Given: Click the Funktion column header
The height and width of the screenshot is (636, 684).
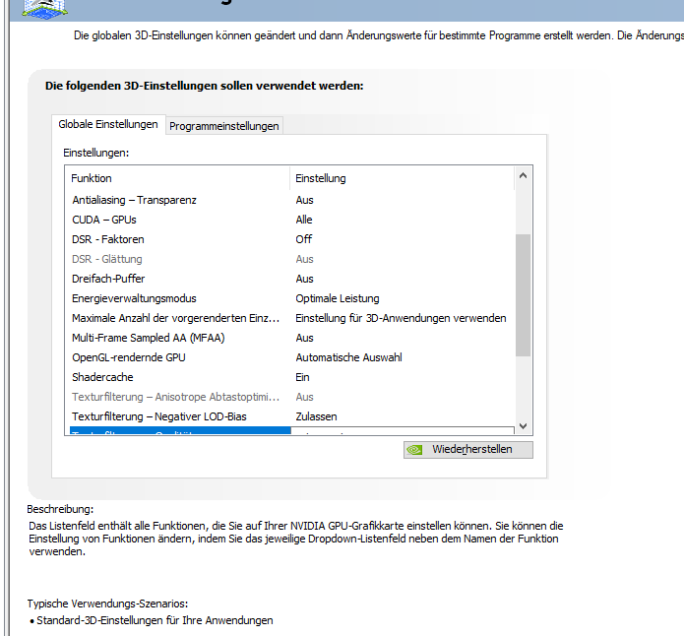Looking at the screenshot, I should tap(178, 178).
